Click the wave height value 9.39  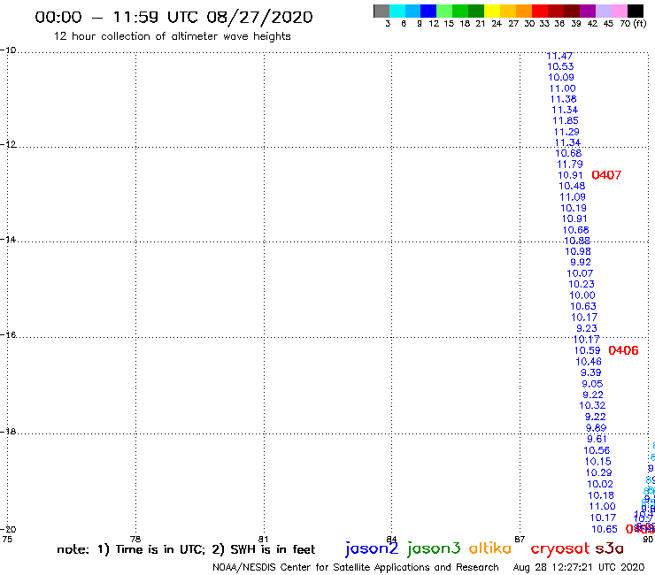tap(591, 372)
